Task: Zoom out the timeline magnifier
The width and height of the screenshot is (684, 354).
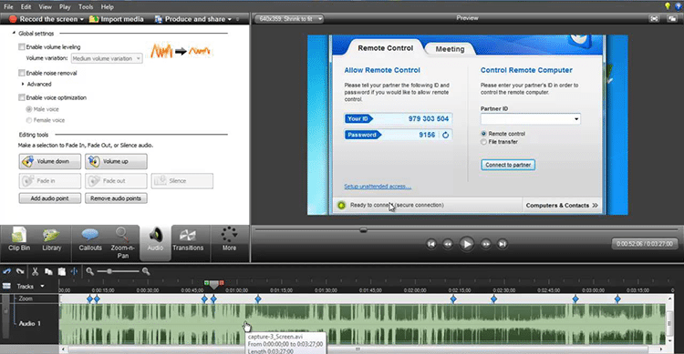Action: (90, 271)
